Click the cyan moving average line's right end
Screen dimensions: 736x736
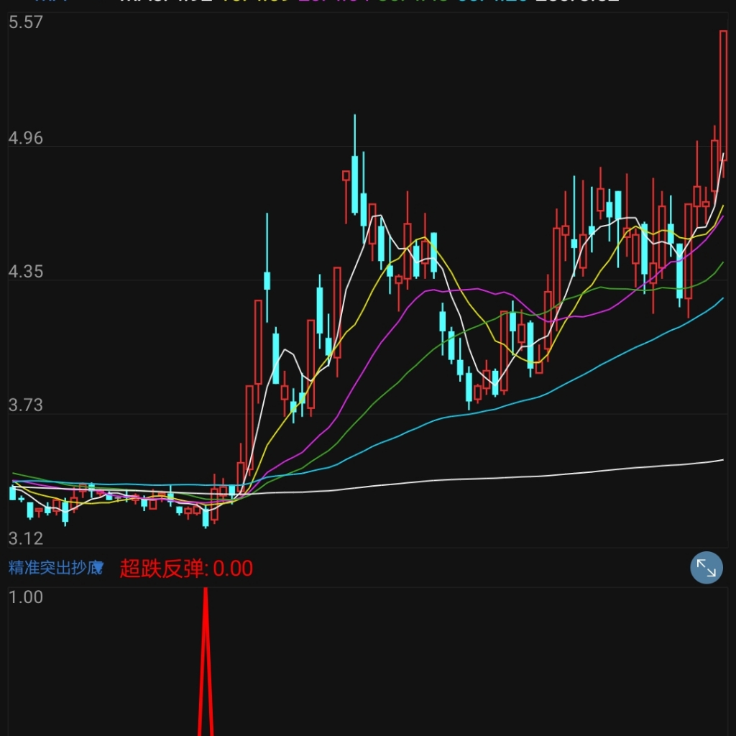(x=720, y=298)
